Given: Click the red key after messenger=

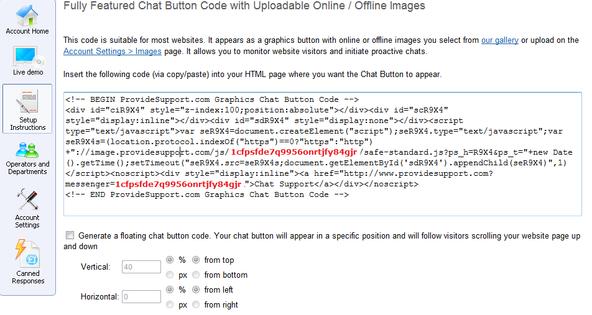Looking at the screenshot, I should pos(178,184).
